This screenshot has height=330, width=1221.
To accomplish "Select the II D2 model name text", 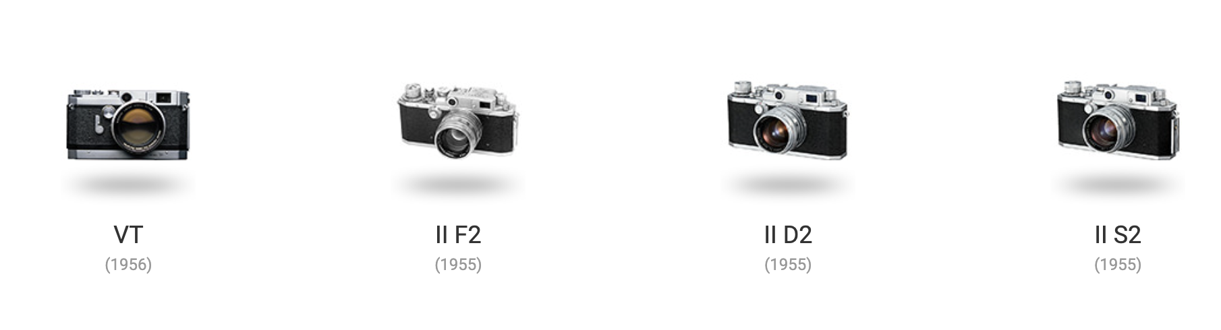I will coord(788,234).
